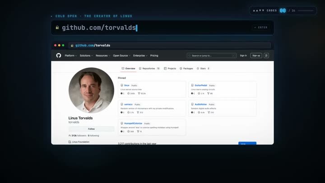The height and width of the screenshot is (183, 325).
Task: Click the contributions in the last year text
Action: coord(137,143)
